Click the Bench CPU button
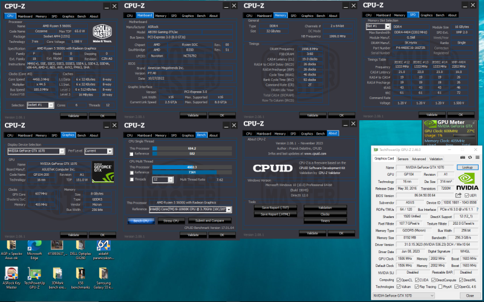The height and width of the screenshot is (302, 484). point(141,220)
